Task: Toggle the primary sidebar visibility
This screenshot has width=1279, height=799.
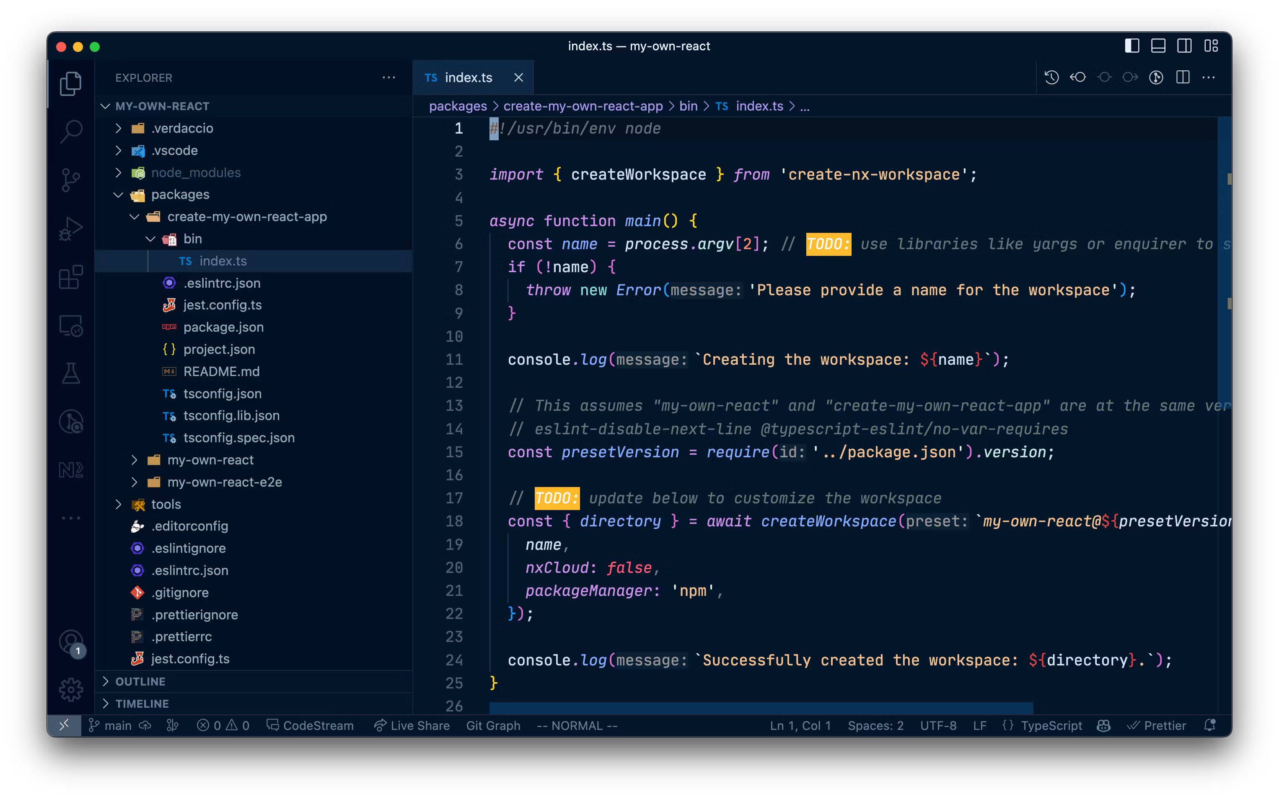Action: (x=1132, y=46)
